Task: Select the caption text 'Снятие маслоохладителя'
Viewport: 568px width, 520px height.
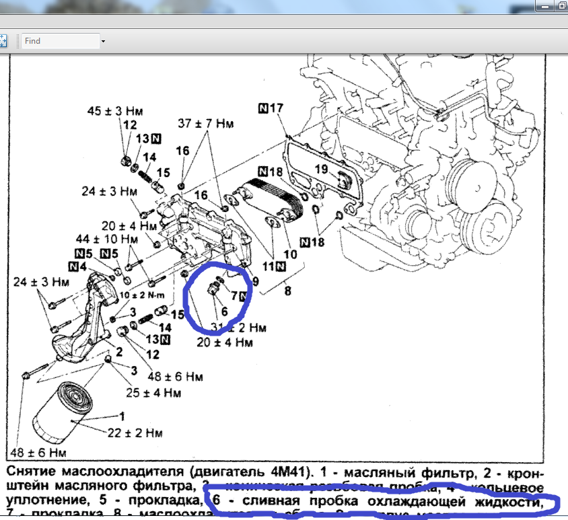Action: [x=96, y=472]
